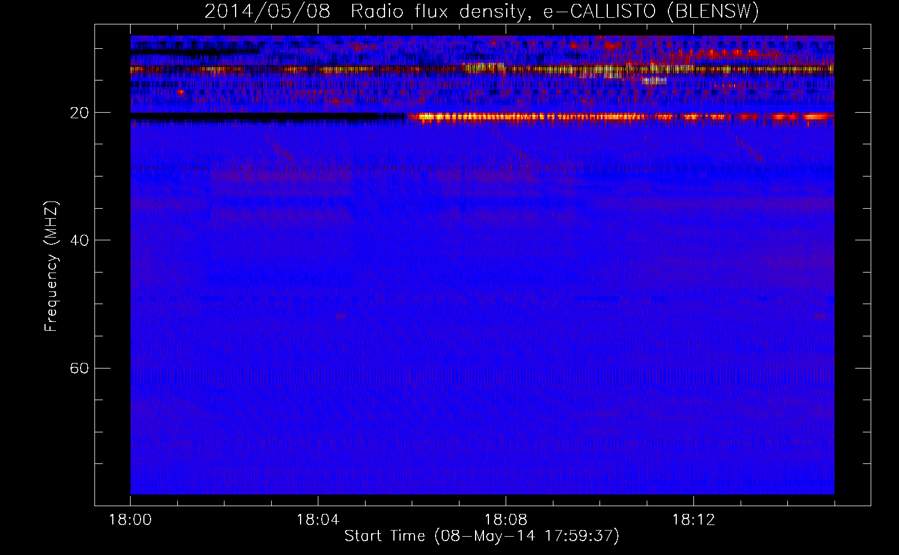899x555 pixels.
Task: Click the 18:00 time tick label
Action: [x=131, y=520]
